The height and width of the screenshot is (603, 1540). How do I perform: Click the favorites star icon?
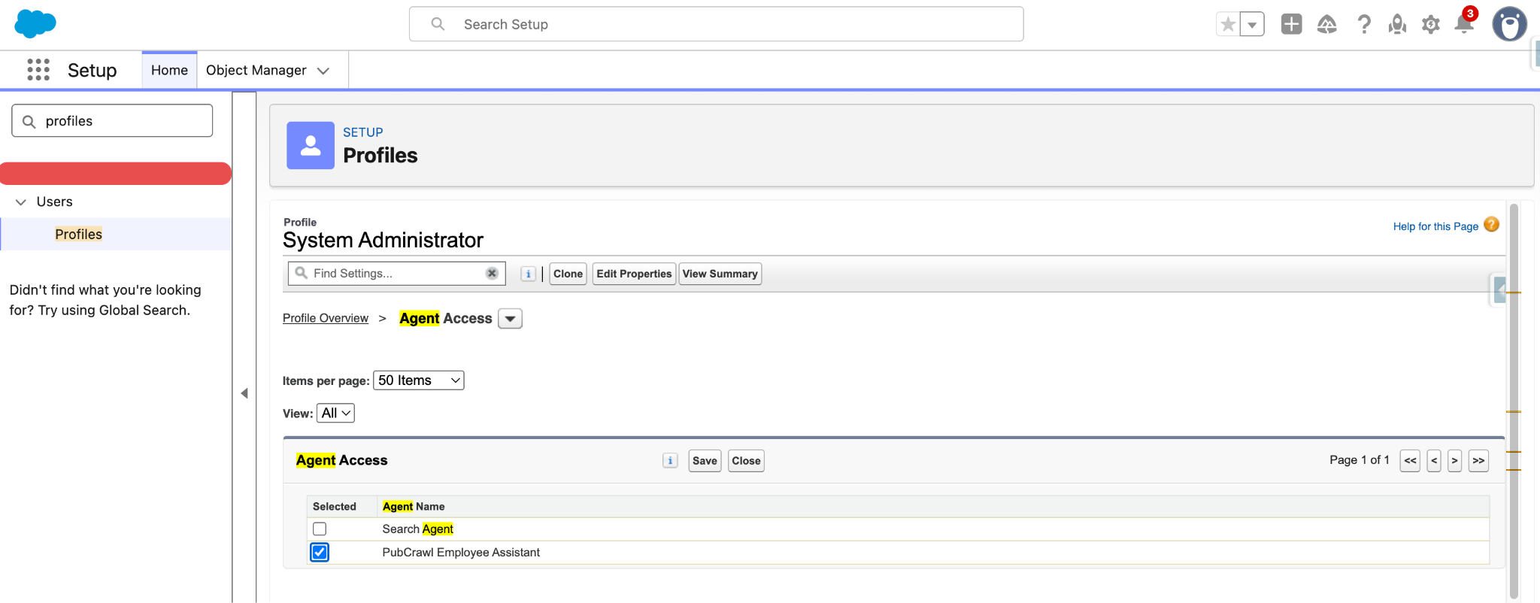[1228, 24]
